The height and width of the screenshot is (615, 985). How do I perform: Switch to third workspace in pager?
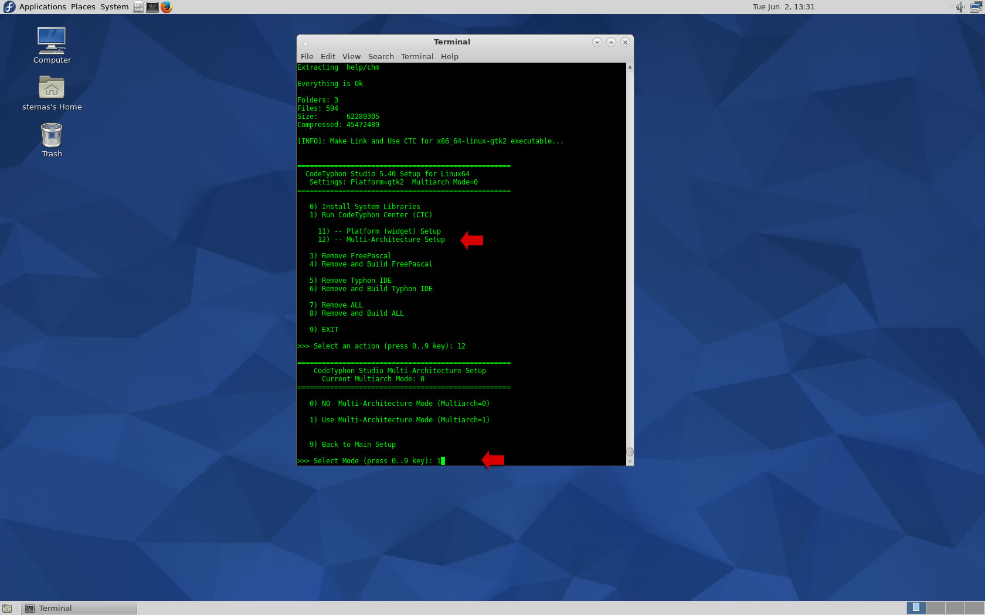point(955,608)
